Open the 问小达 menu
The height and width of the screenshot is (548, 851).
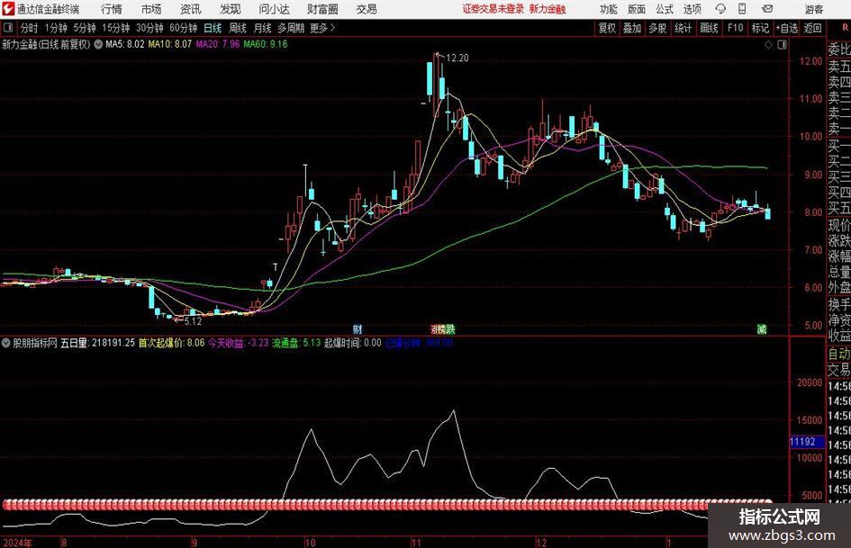(x=274, y=9)
